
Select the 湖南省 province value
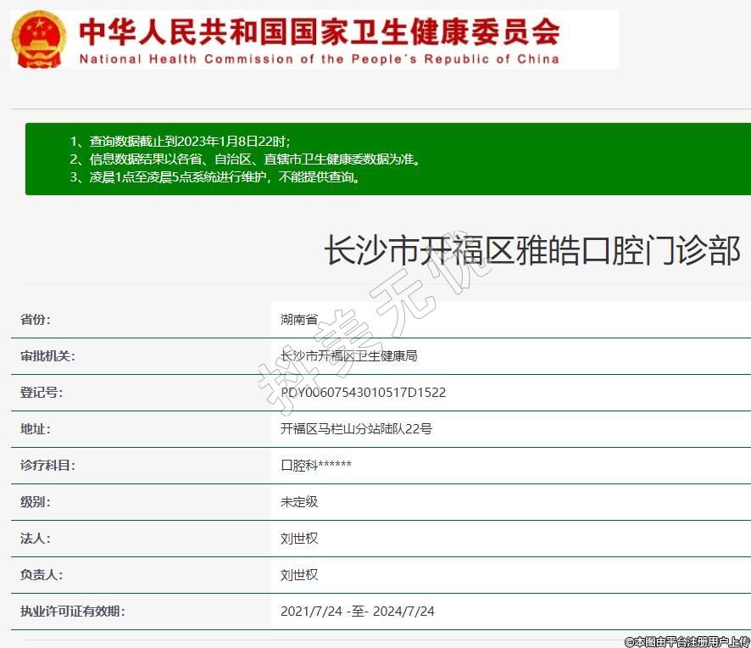click(299, 320)
